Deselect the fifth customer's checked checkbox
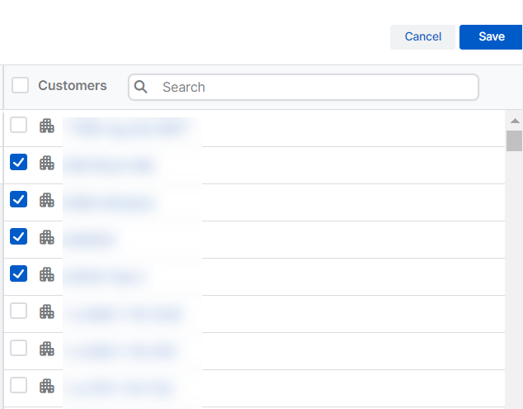This screenshot has width=523, height=409. (x=18, y=273)
